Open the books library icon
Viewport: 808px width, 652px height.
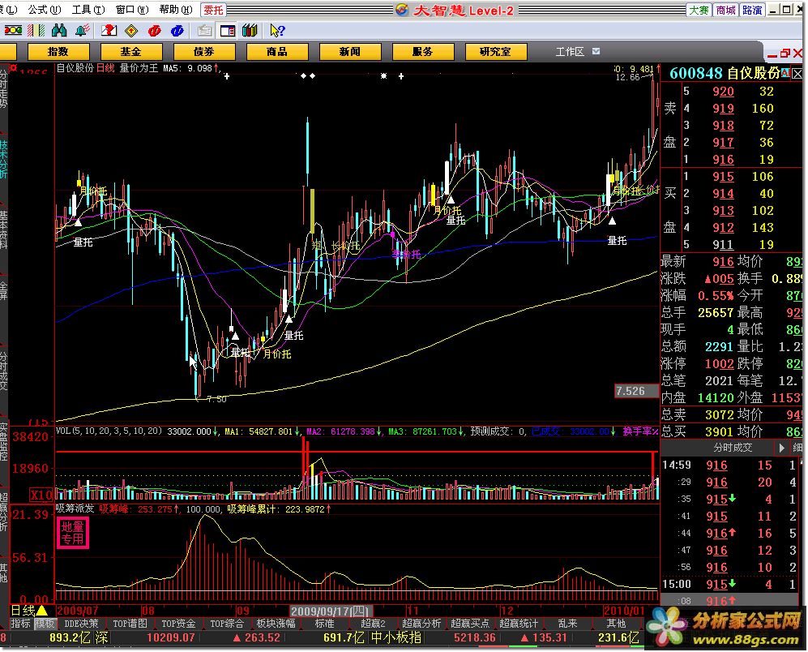tap(250, 31)
